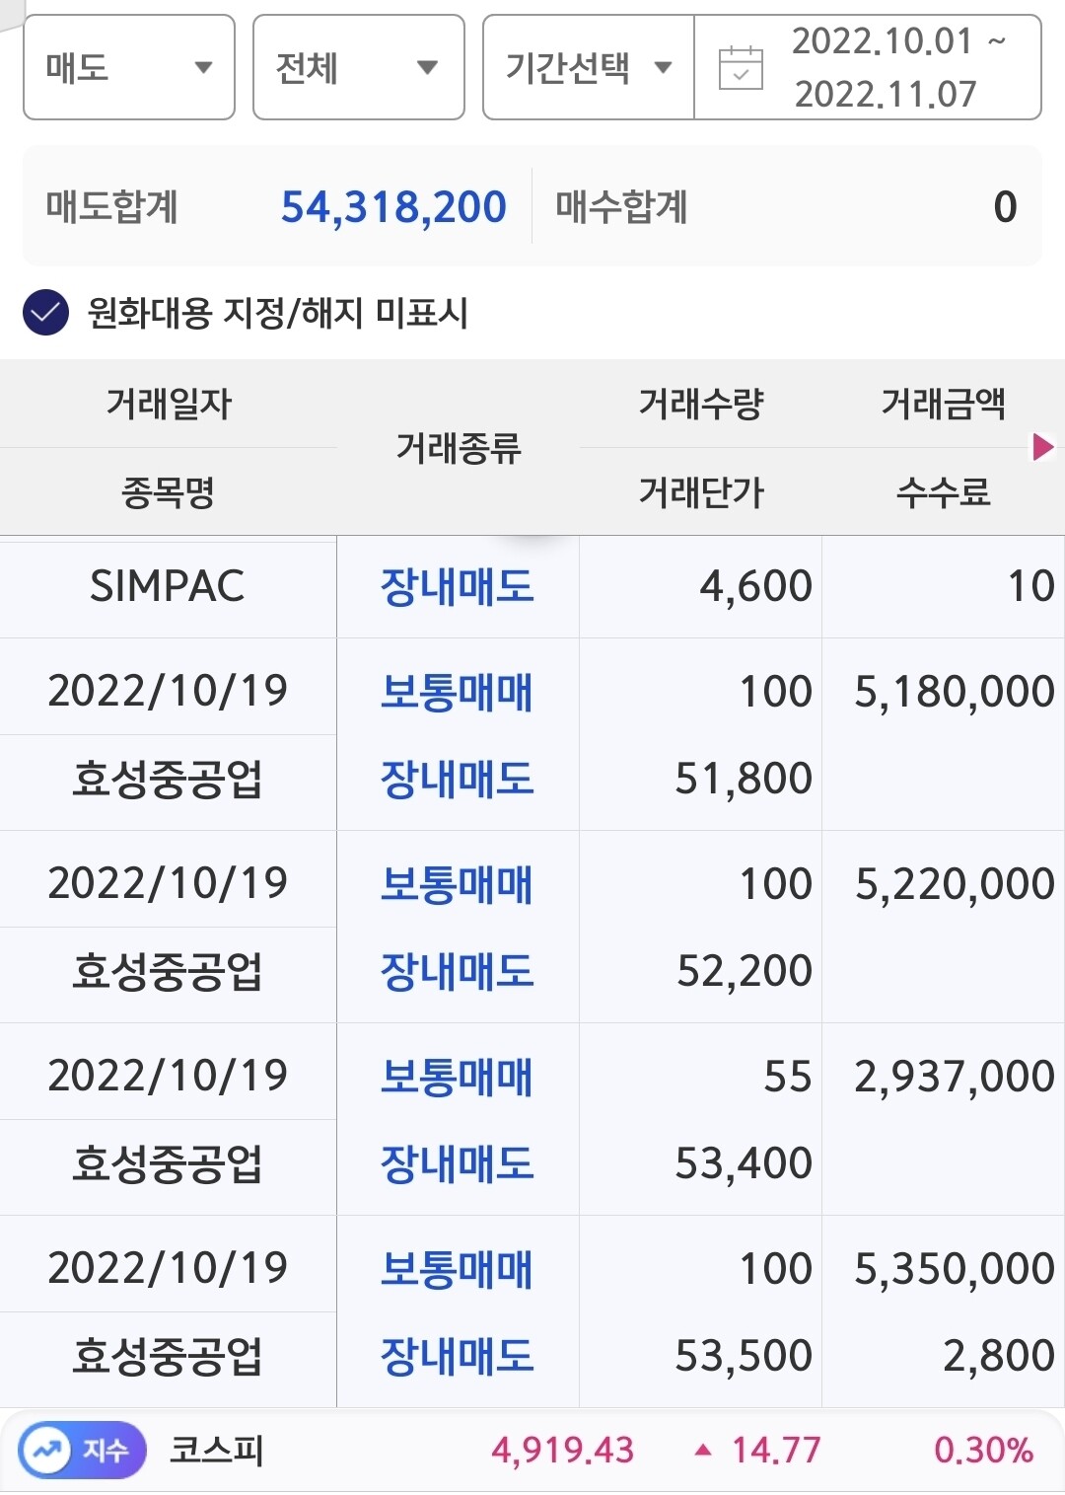
Task: Tap the 지수 index chart icon
Action: coord(82,1451)
